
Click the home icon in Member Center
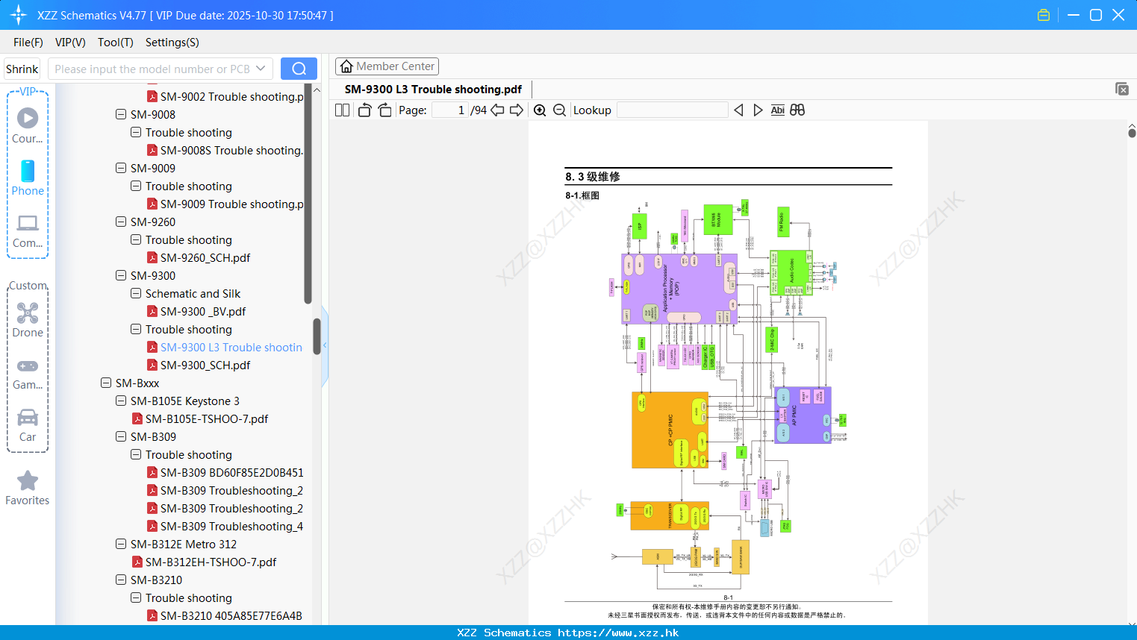point(346,66)
